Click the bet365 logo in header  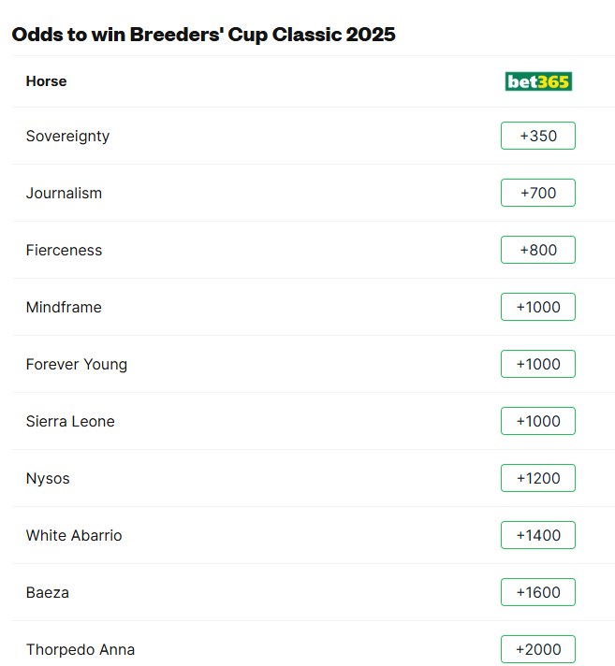(538, 81)
